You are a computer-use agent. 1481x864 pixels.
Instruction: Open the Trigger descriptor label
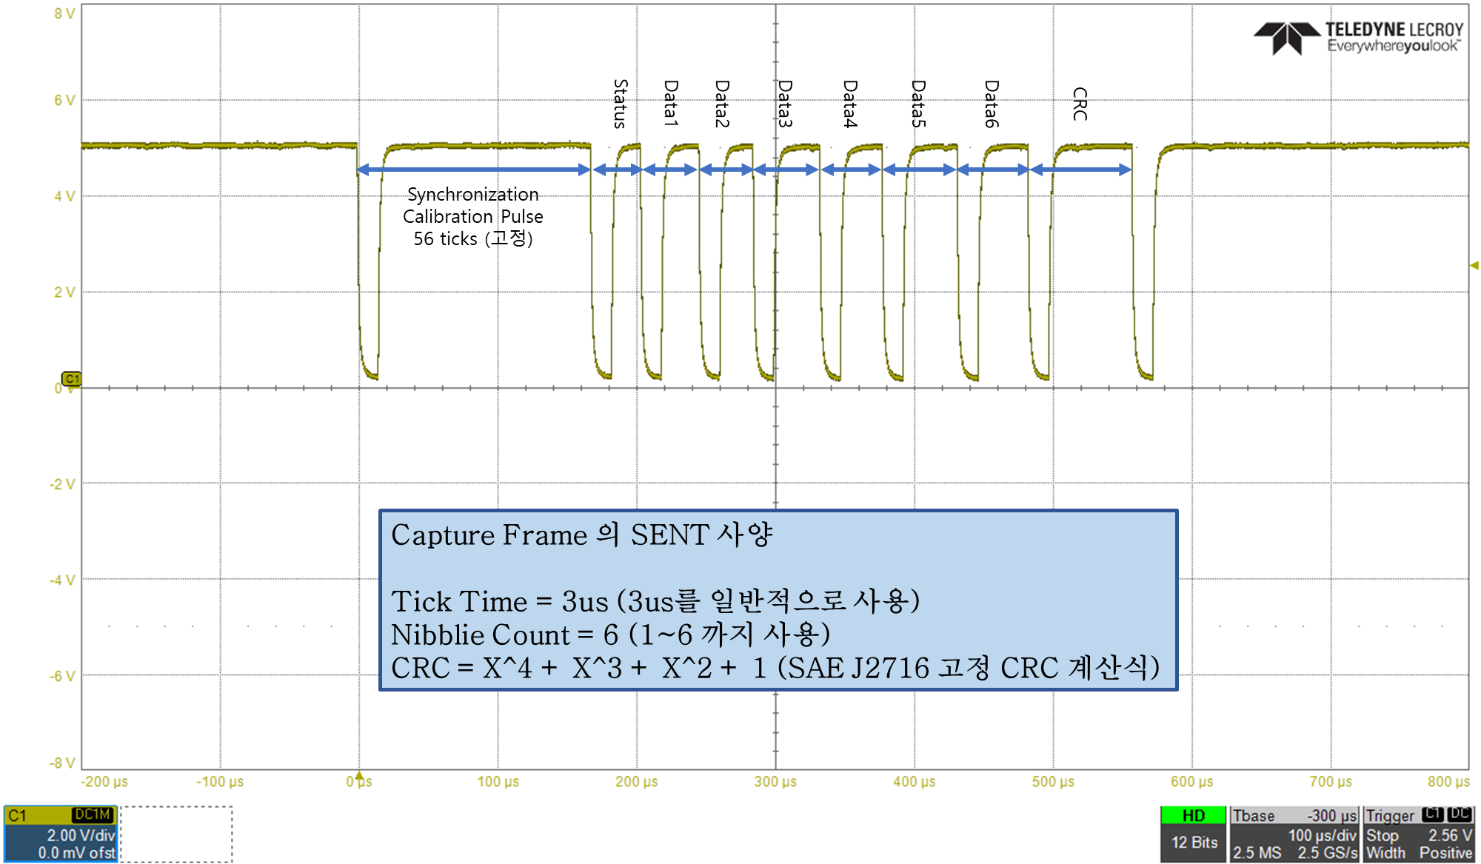1390,815
